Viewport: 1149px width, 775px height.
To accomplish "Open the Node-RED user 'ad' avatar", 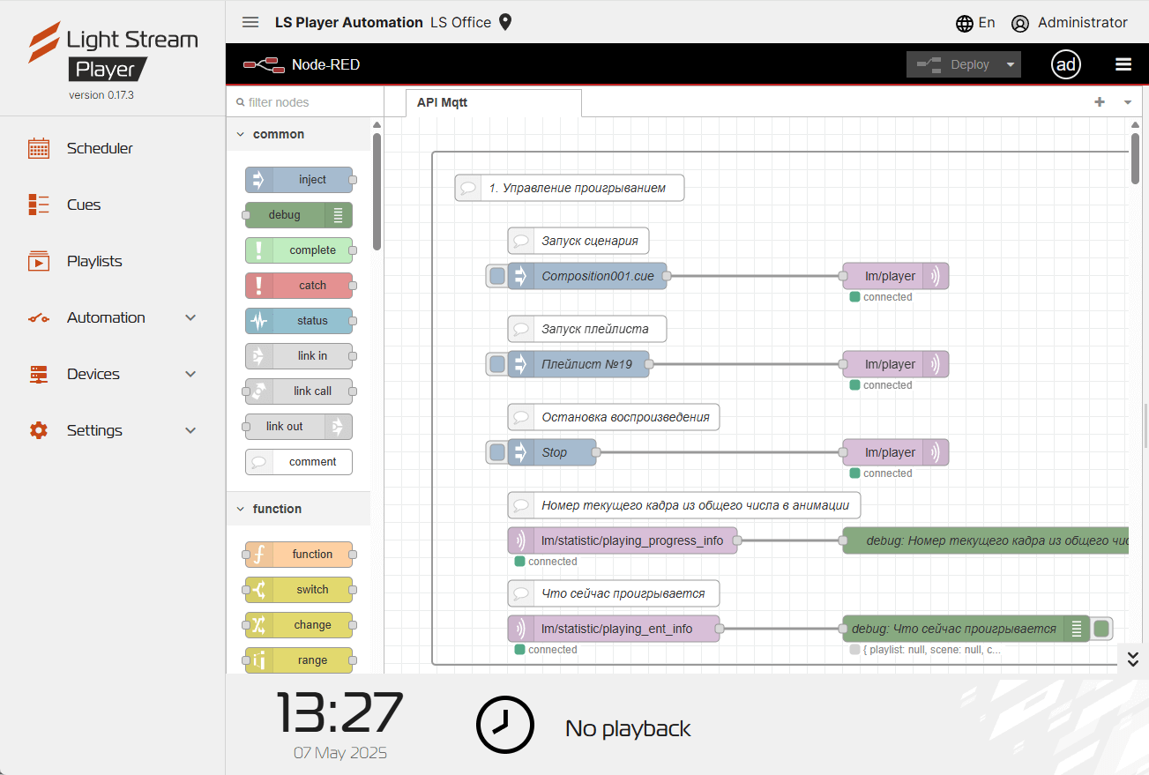I will pyautogui.click(x=1066, y=64).
